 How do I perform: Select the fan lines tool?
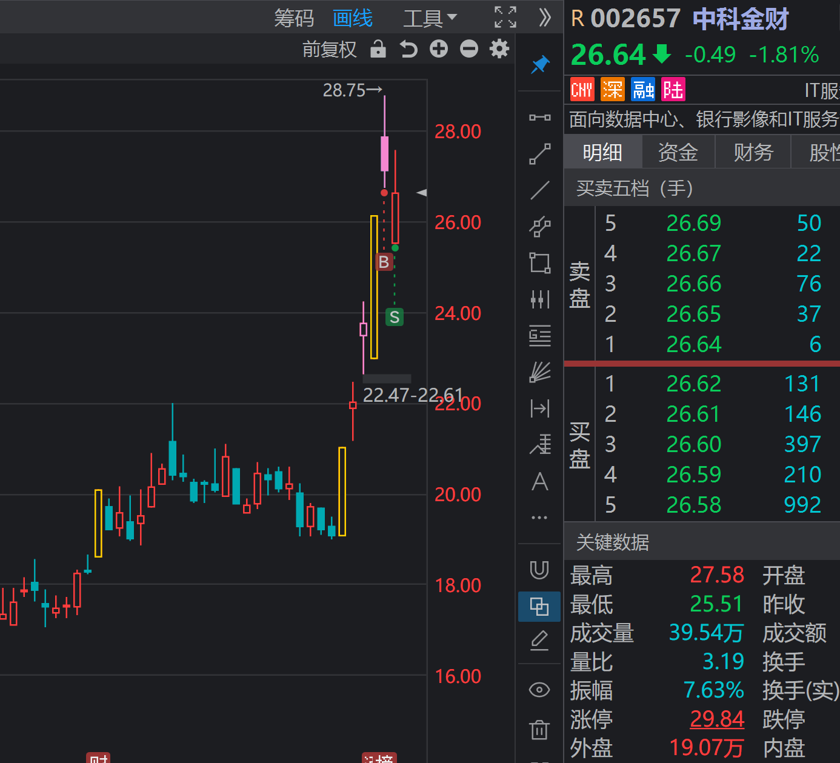coord(539,372)
